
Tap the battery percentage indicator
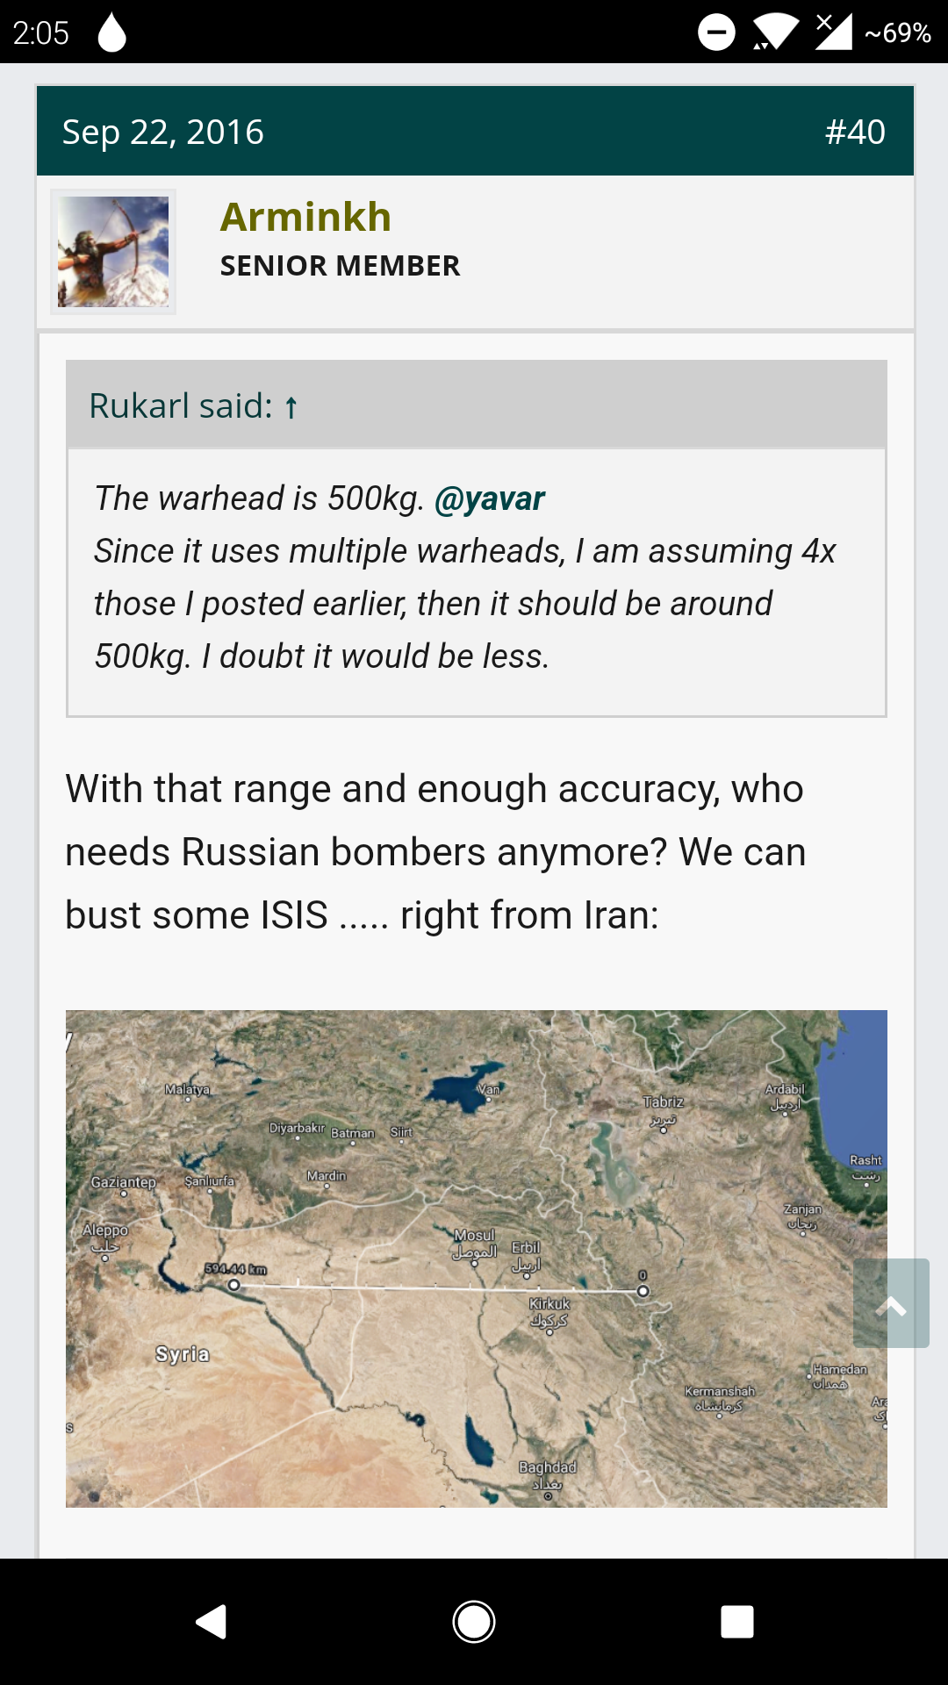[x=897, y=32]
